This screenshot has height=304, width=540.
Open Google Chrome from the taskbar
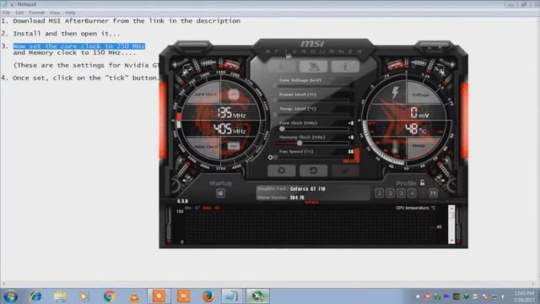click(110, 296)
